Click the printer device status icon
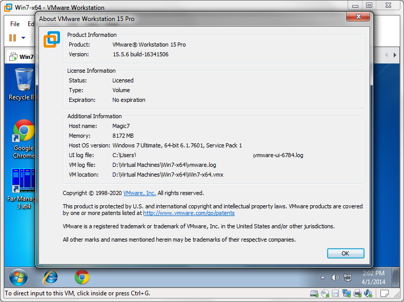The height and width of the screenshot is (302, 404). [357, 293]
